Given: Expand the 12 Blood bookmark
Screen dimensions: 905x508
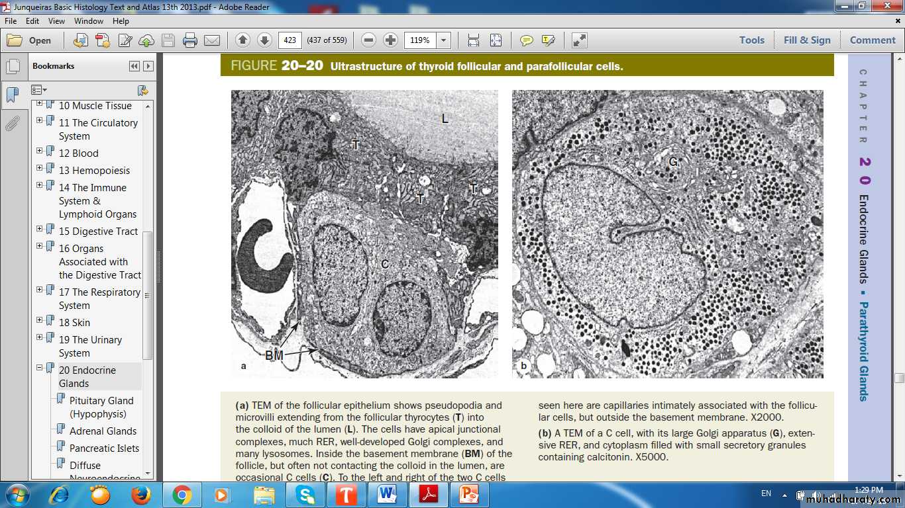Looking at the screenshot, I should (x=40, y=151).
